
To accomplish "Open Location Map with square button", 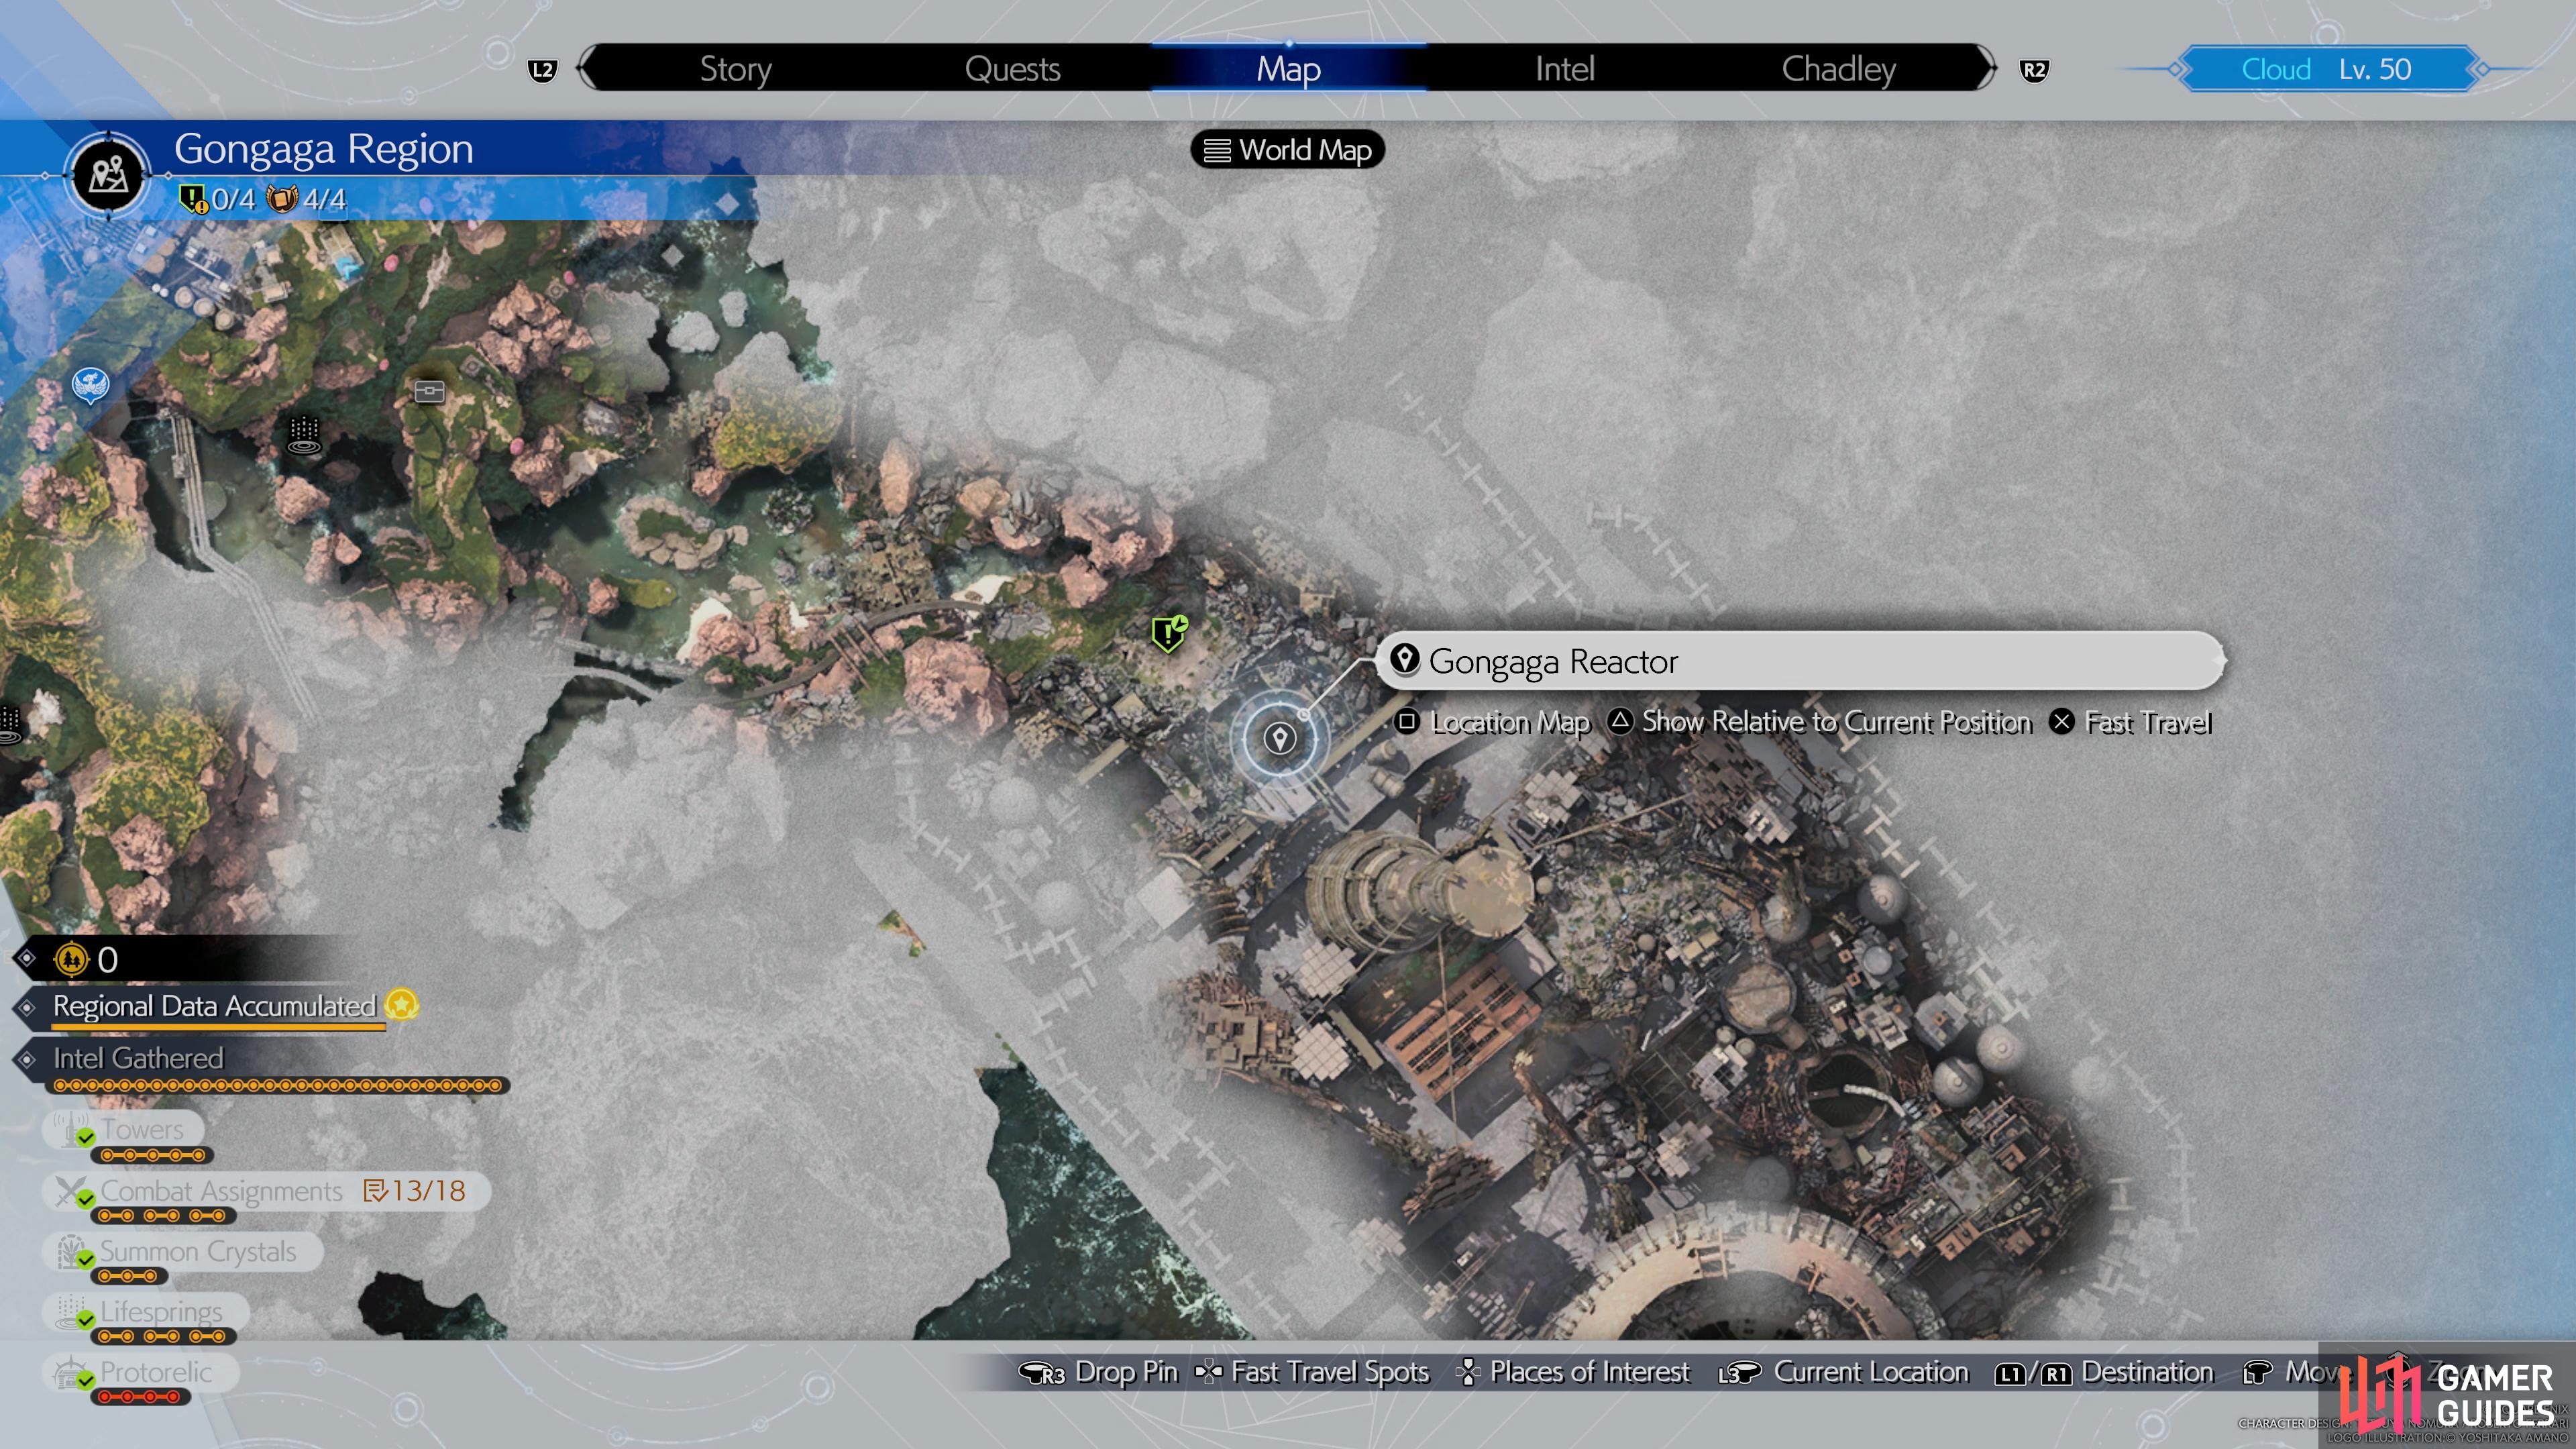I will coord(1492,722).
